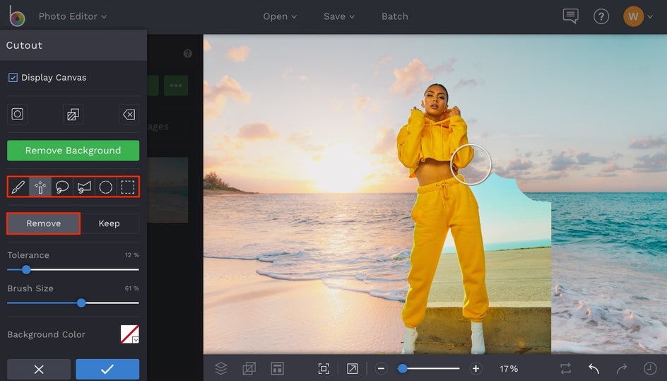
Task: Apply cutout with blue checkmark button
Action: click(x=107, y=369)
